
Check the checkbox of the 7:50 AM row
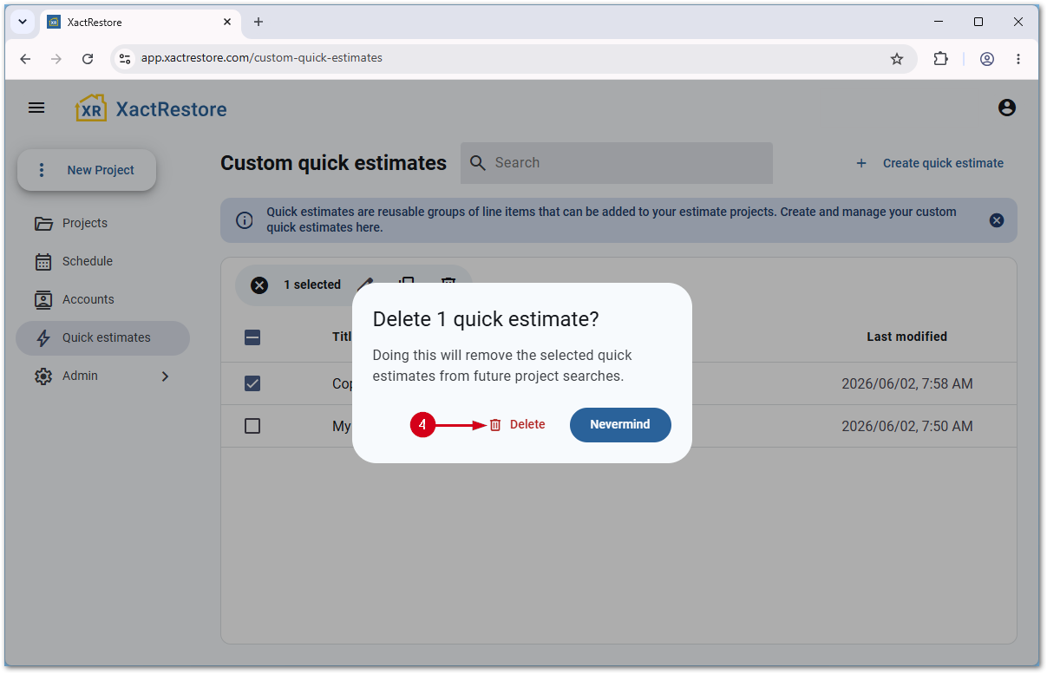click(x=252, y=427)
